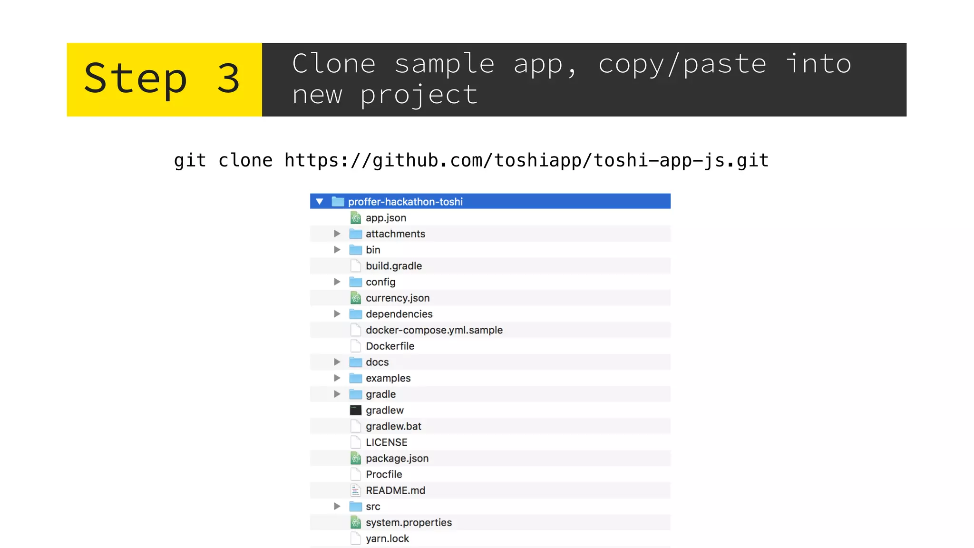Expand the config folder triangle
The height and width of the screenshot is (548, 974).
[337, 282]
